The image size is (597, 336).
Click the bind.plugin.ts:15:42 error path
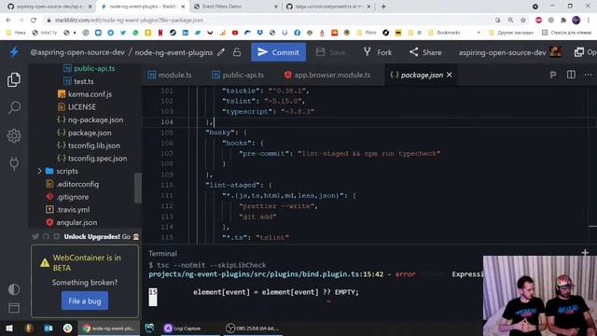point(266,274)
